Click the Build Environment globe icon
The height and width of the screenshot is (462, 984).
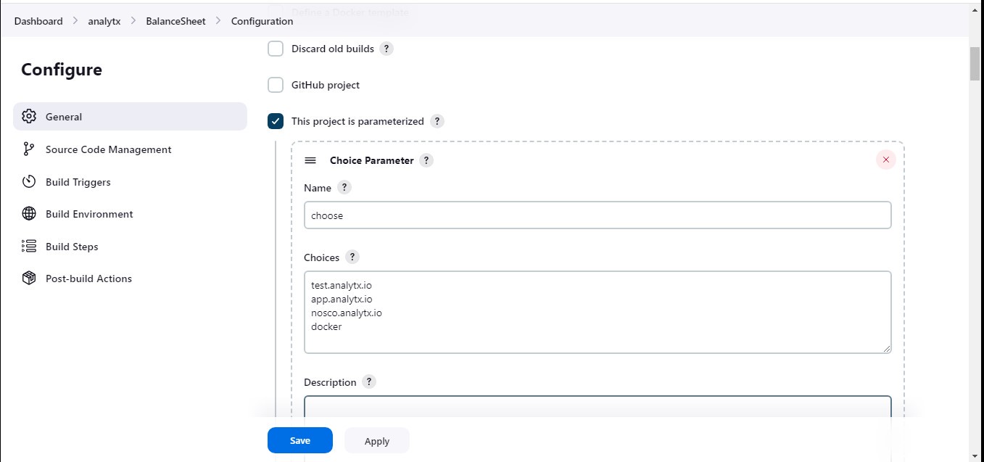[x=29, y=214]
